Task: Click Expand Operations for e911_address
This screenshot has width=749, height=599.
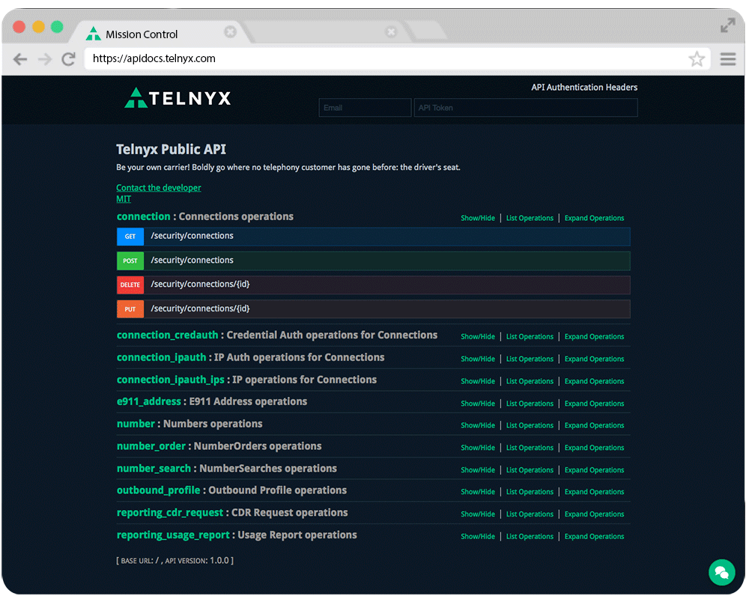Action: (x=594, y=404)
